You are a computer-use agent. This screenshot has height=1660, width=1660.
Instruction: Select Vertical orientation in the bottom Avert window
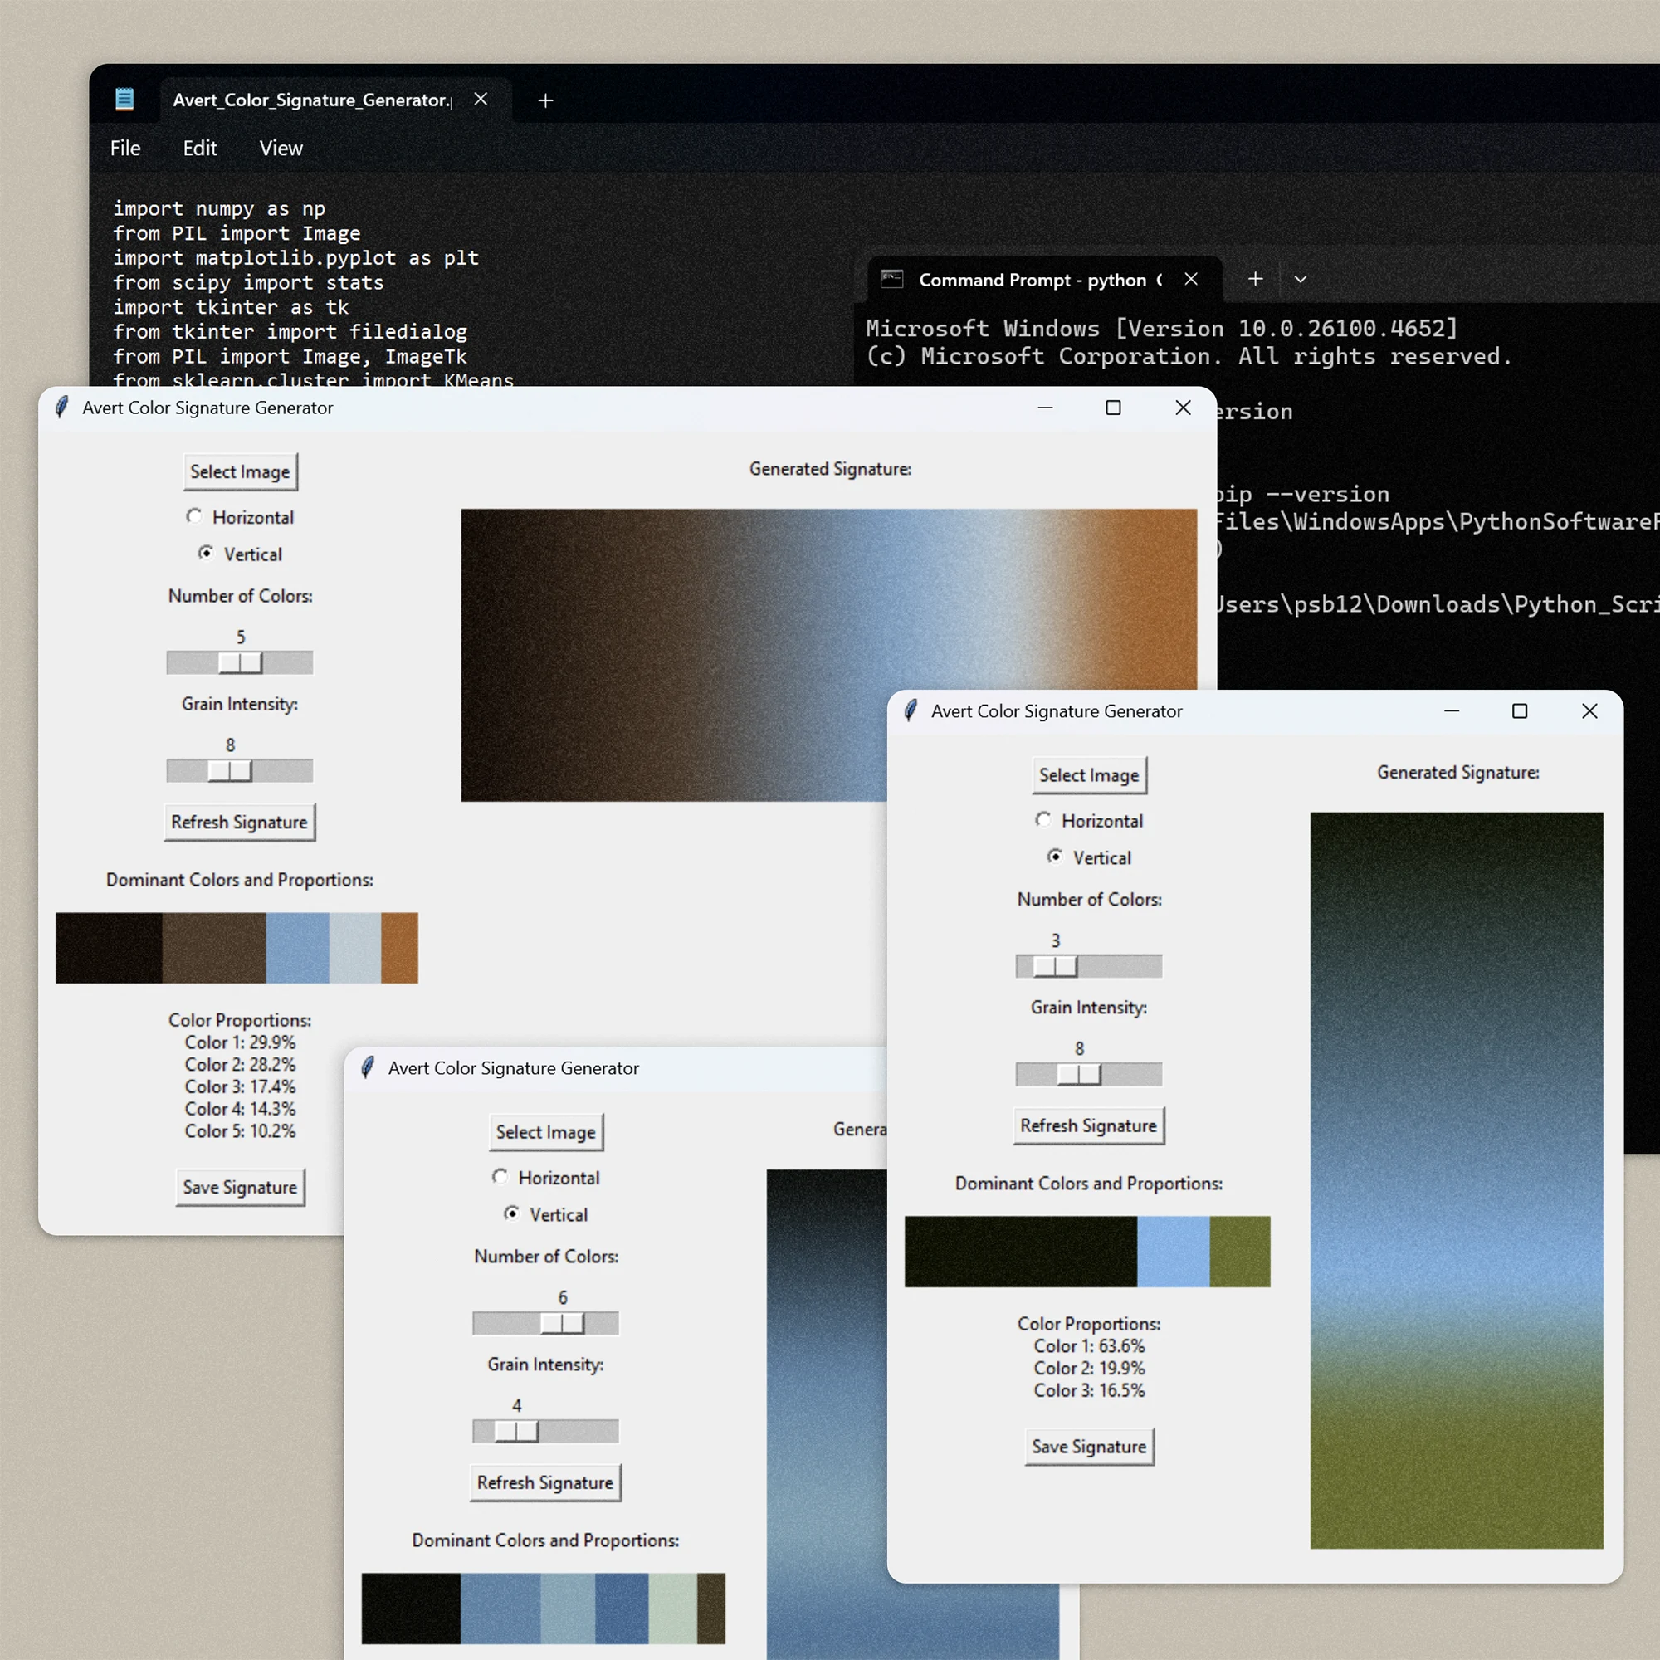pyautogui.click(x=512, y=1214)
